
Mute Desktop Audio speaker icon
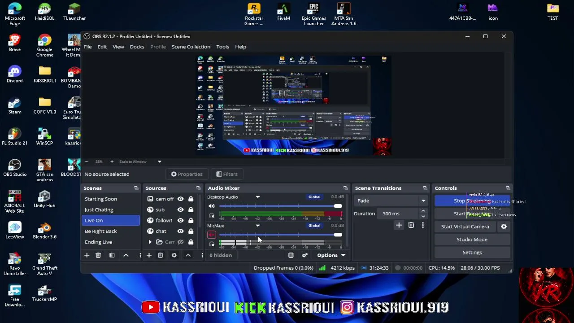click(x=212, y=206)
